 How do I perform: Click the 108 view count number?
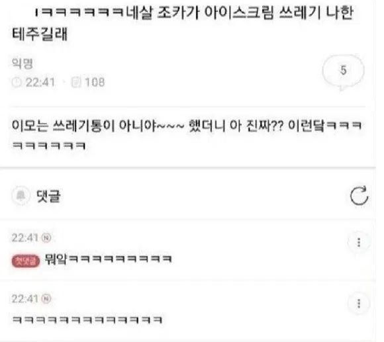coord(95,82)
